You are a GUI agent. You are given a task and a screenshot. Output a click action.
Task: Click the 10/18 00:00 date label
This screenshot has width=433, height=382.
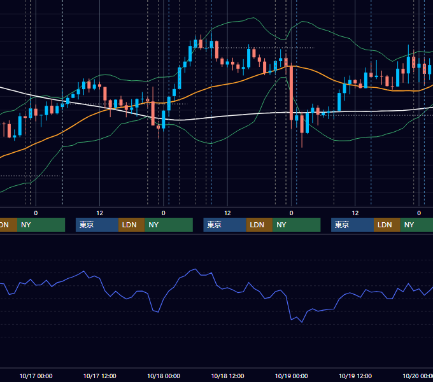pyautogui.click(x=164, y=376)
